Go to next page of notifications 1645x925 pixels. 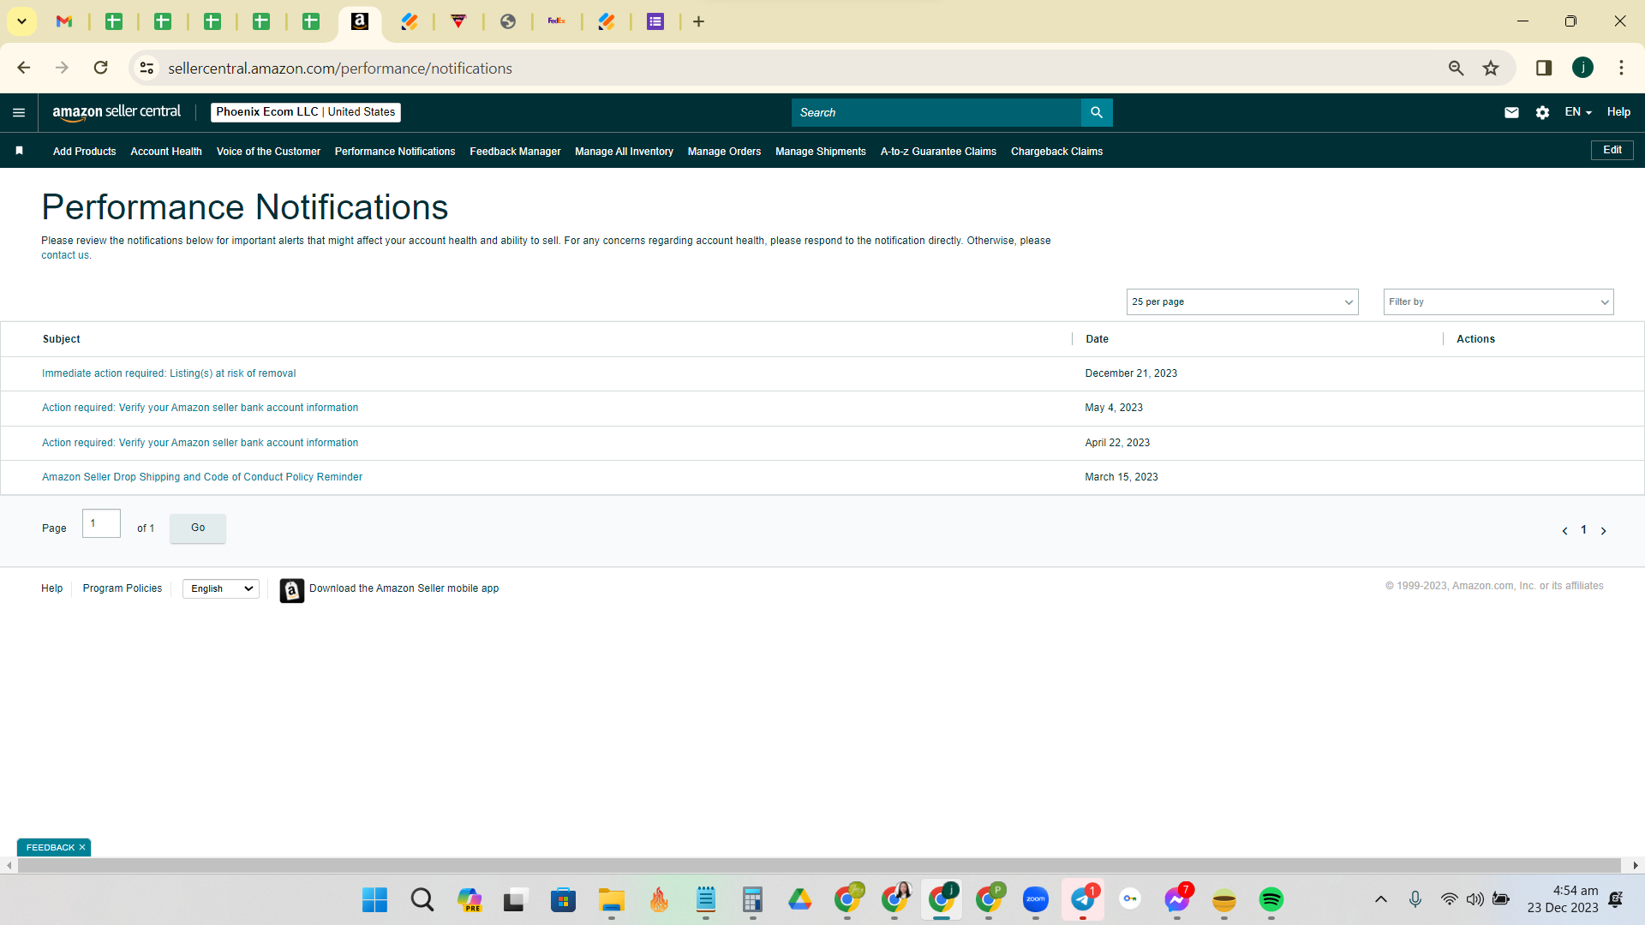click(x=1604, y=531)
